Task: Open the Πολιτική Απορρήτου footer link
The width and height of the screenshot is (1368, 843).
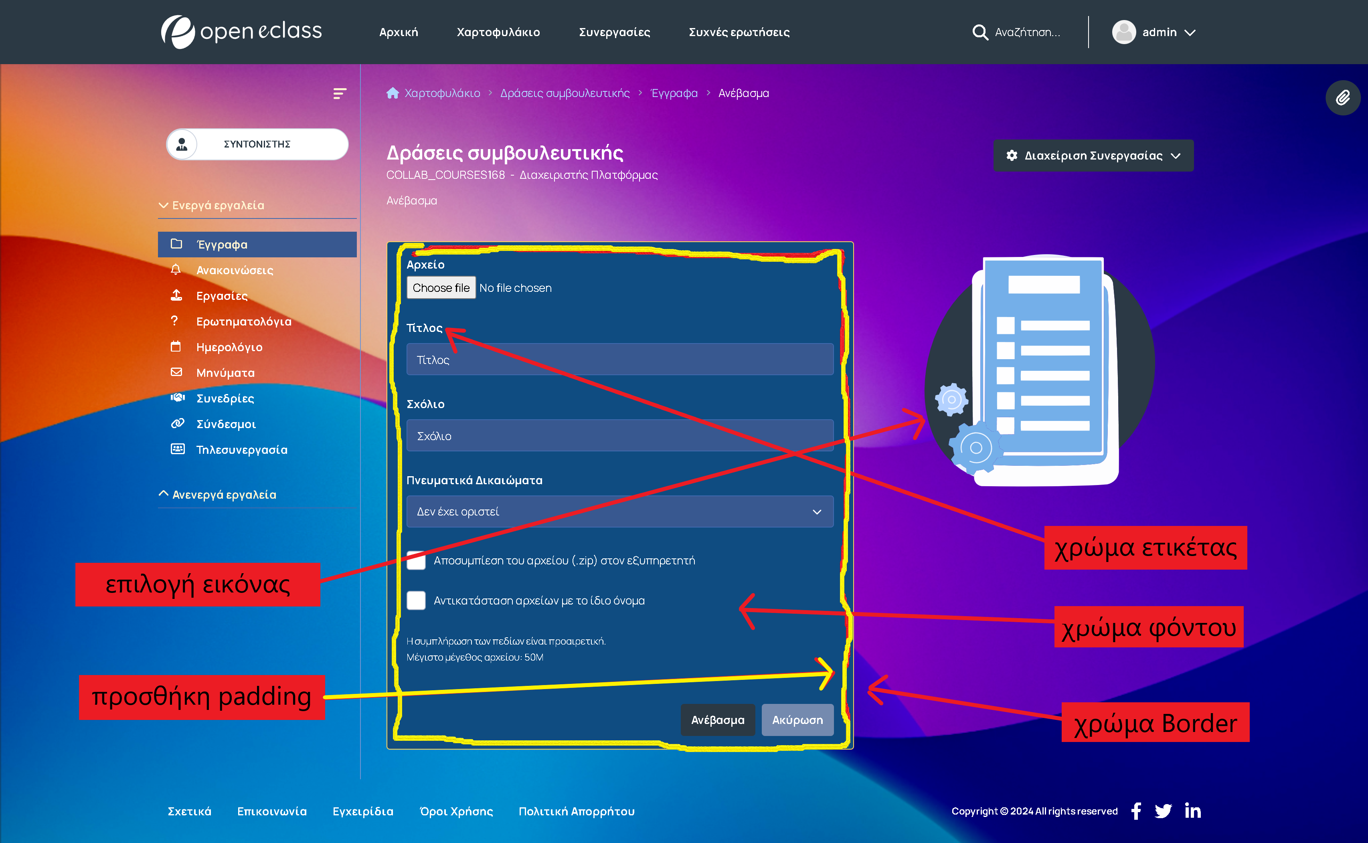Action: pos(577,811)
